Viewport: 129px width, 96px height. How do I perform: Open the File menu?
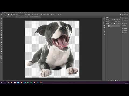[3, 13]
